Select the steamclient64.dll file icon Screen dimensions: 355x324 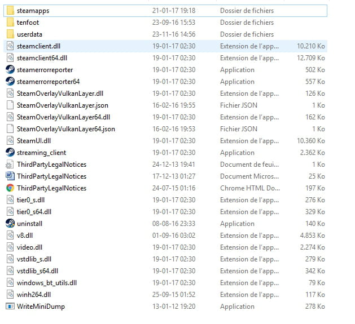(10, 58)
